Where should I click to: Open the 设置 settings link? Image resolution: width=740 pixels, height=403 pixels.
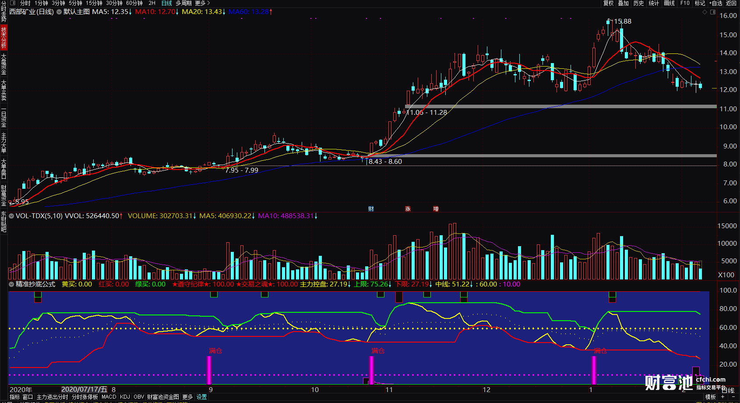pos(201,397)
